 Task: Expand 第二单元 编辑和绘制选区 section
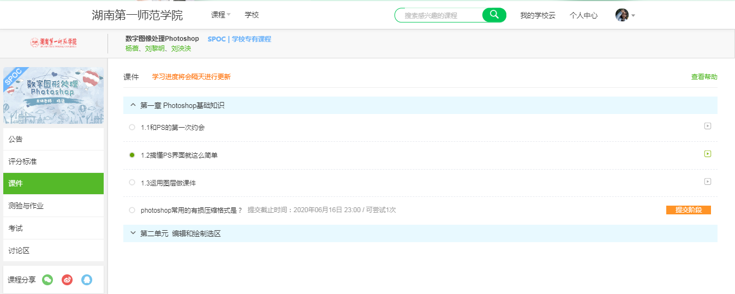tap(133, 233)
